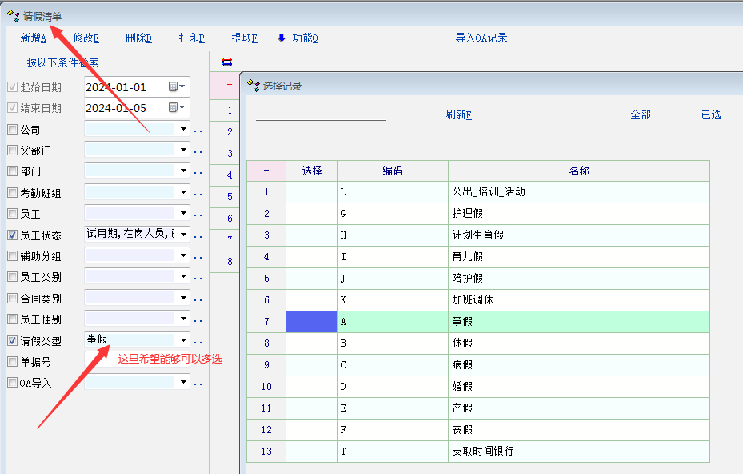743x474 pixels.
Task: Click the 选择记录 dialog title icon
Action: pyautogui.click(x=253, y=86)
